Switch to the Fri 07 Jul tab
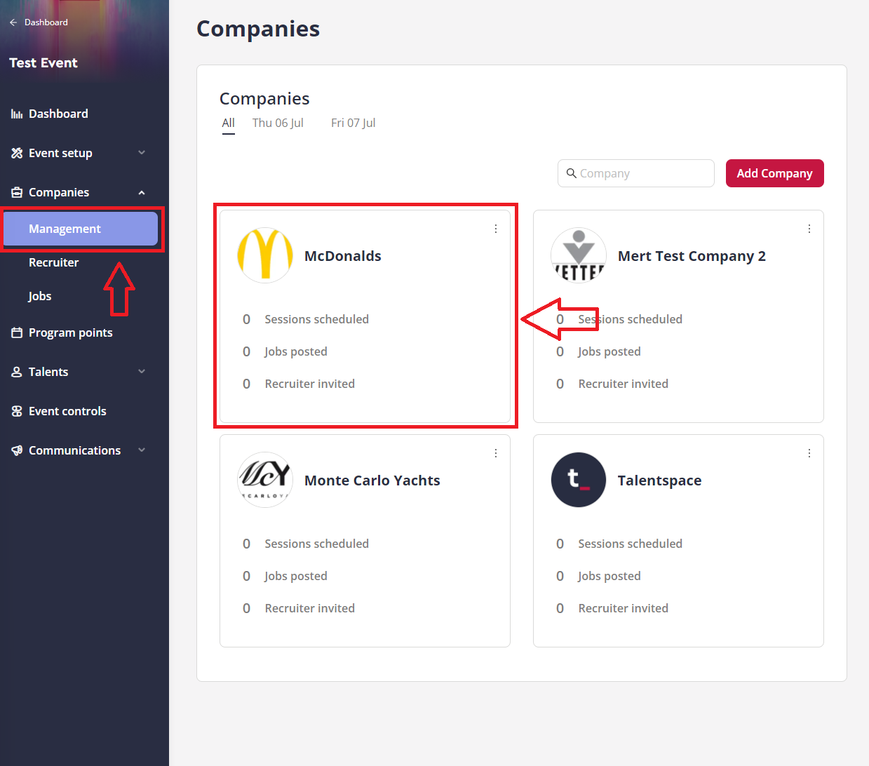869x766 pixels. point(353,123)
